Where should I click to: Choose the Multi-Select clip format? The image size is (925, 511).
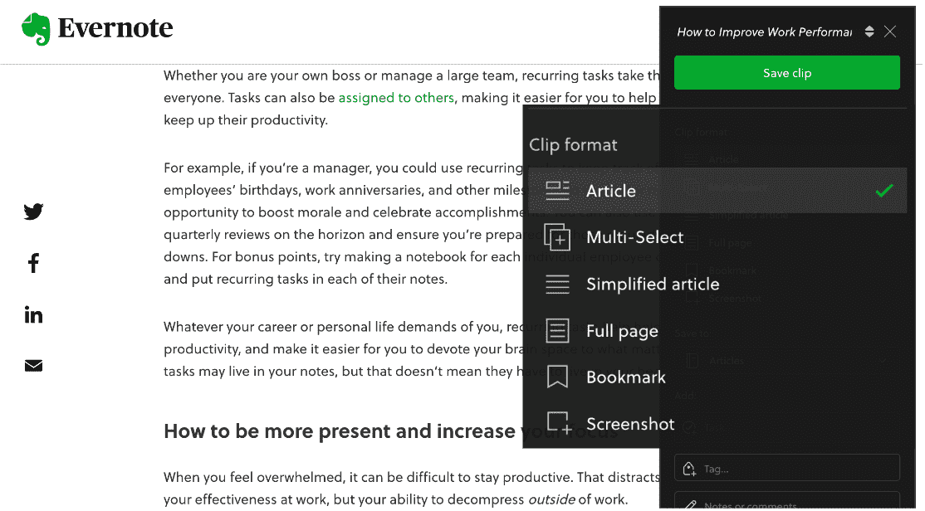tap(634, 237)
